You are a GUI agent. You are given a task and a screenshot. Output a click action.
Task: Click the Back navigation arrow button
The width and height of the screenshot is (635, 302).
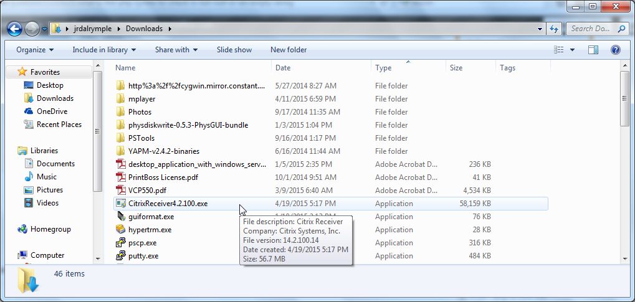(14, 29)
